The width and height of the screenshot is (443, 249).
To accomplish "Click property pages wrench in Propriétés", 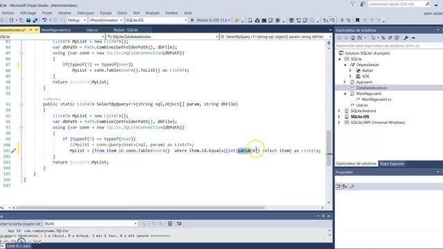I will tap(352, 186).
